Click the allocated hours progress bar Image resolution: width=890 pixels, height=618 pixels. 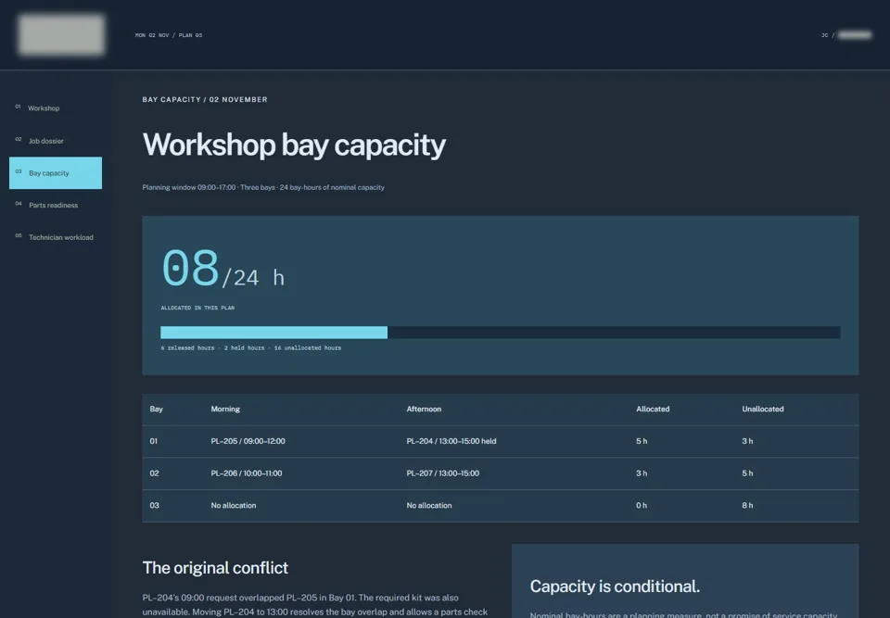click(x=500, y=333)
